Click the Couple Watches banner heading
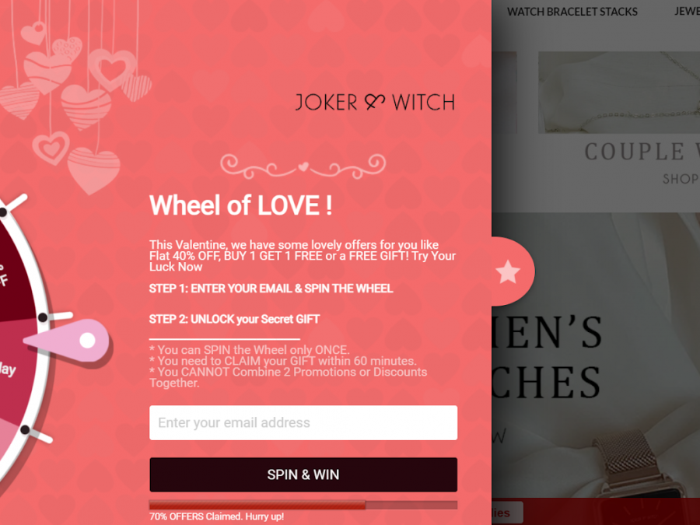The width and height of the screenshot is (700, 525). (x=642, y=152)
